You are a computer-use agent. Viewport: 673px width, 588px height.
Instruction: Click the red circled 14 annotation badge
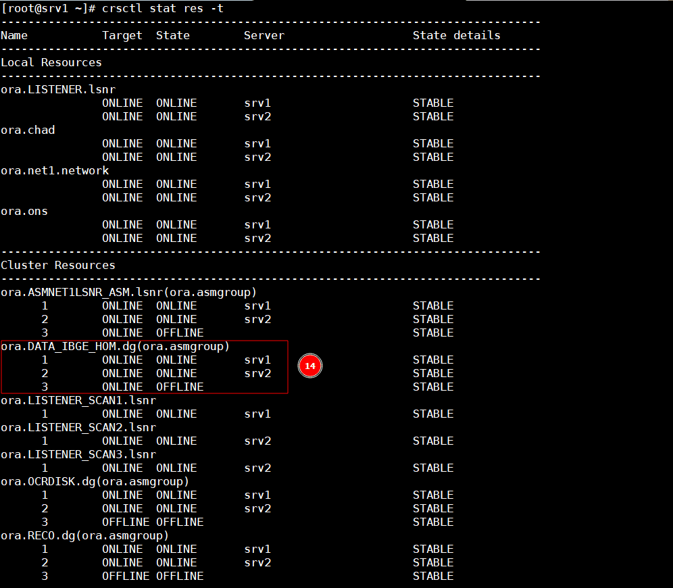309,366
